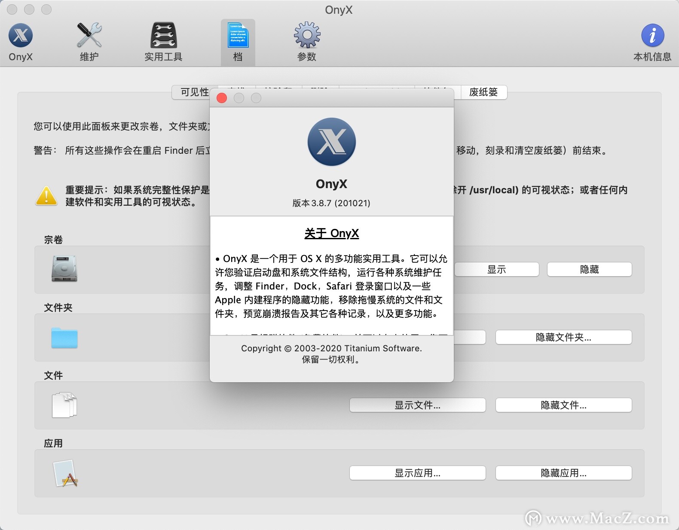Image resolution: width=679 pixels, height=530 pixels.
Task: Click the 隐藏 button for volumes
Action: tap(589, 269)
